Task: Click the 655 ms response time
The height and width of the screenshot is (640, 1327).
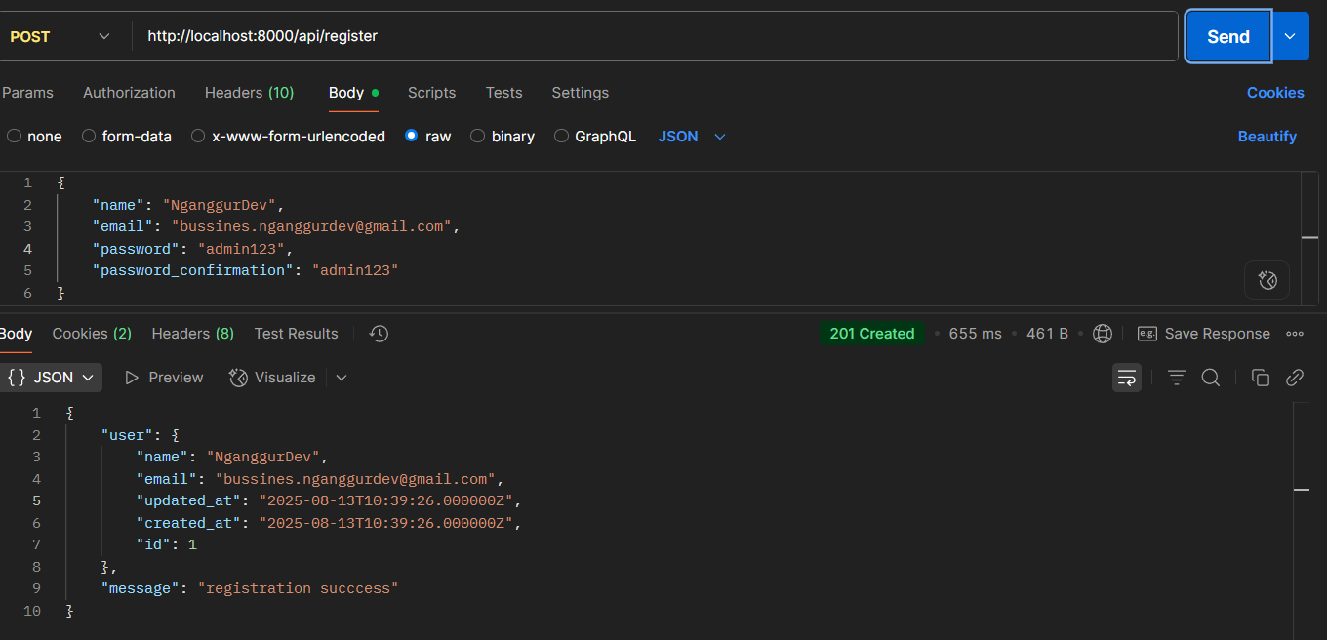Action: [975, 334]
